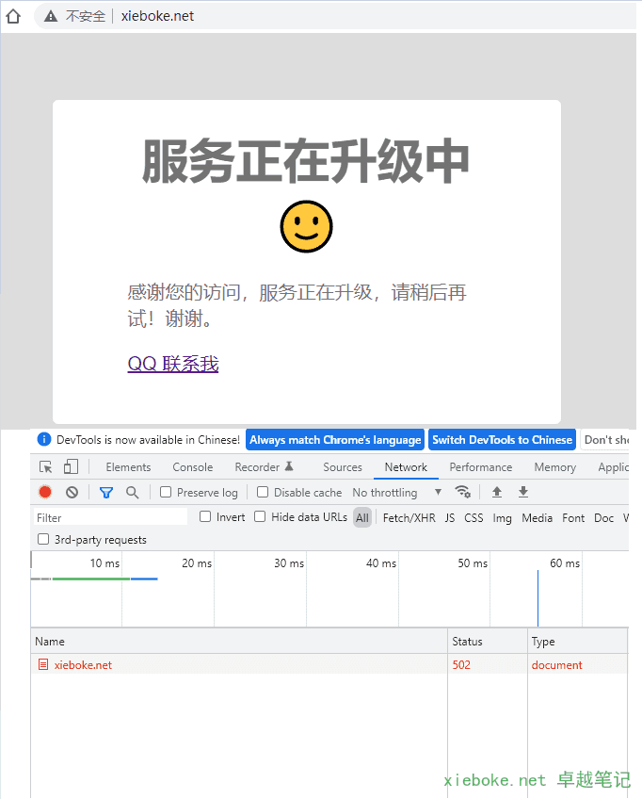Switch to the Console tab
Screen dimensions: 642x799
[192, 467]
